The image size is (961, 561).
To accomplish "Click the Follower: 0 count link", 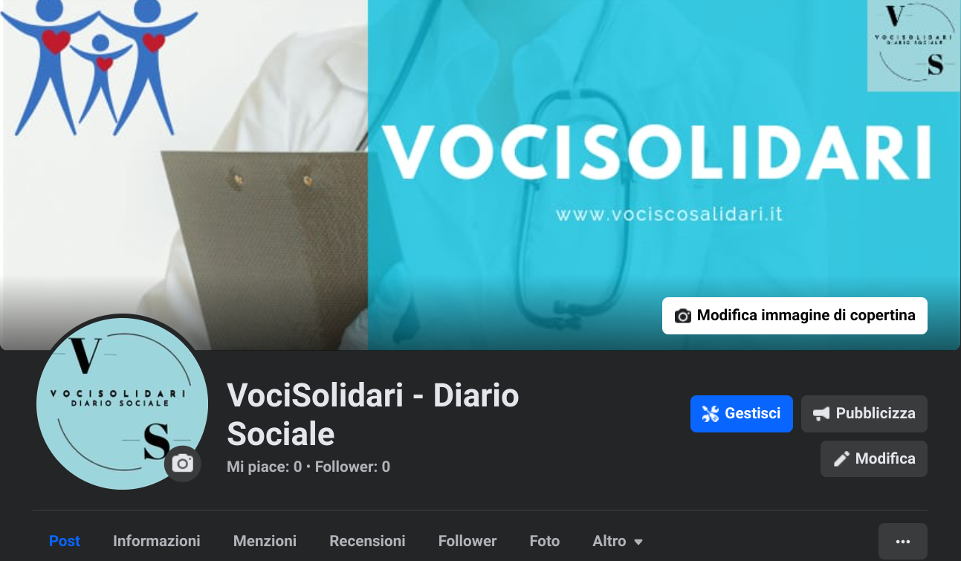I will 352,467.
